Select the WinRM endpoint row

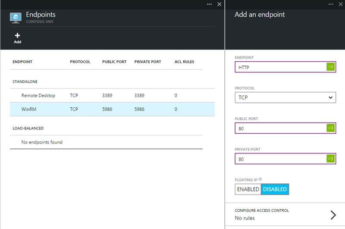pyautogui.click(x=106, y=110)
